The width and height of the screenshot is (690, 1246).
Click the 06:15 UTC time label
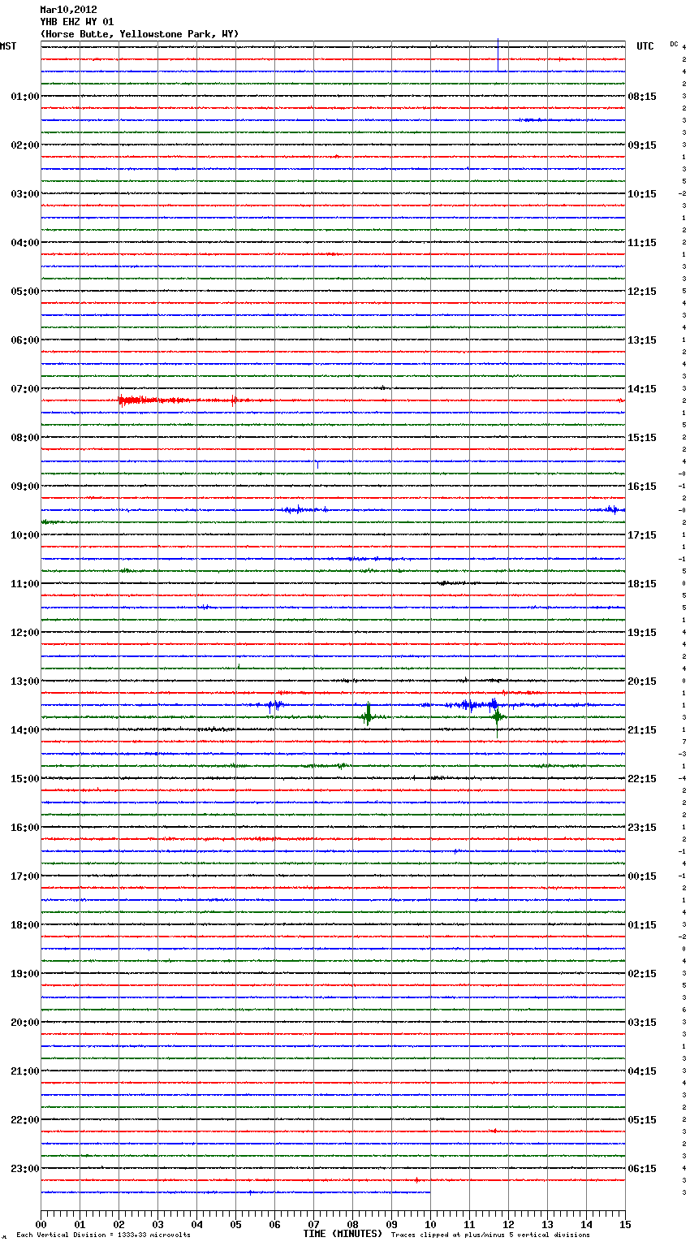pyautogui.click(x=642, y=1169)
